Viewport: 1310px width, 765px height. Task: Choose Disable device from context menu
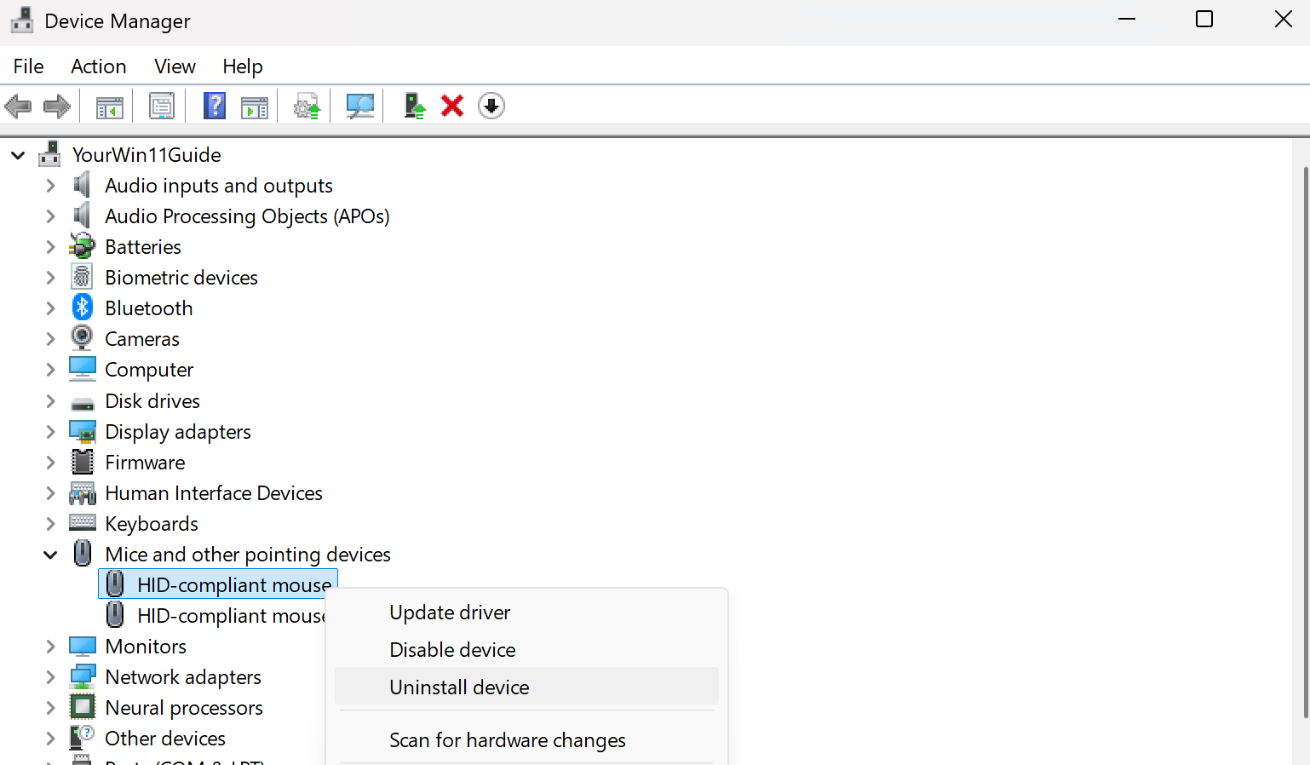pos(526,650)
